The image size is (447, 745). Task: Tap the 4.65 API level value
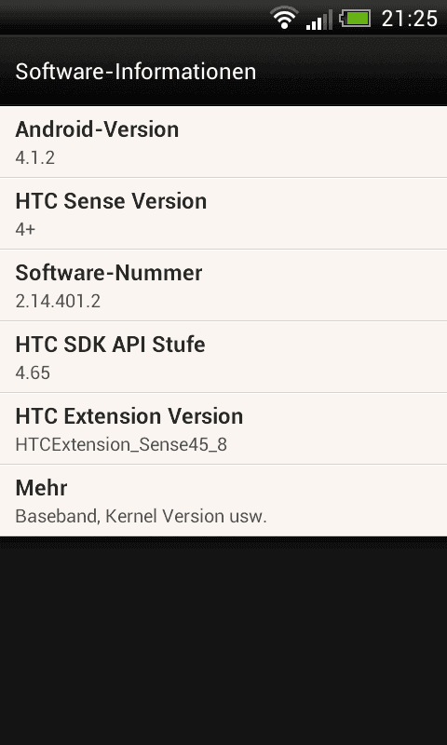(x=33, y=373)
